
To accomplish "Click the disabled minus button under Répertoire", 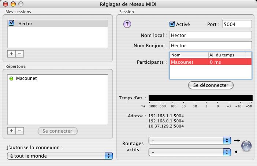I will (x=19, y=131).
